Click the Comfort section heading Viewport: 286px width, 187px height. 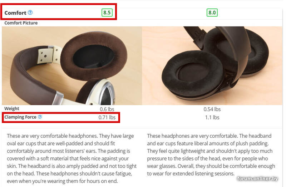pyautogui.click(x=15, y=13)
